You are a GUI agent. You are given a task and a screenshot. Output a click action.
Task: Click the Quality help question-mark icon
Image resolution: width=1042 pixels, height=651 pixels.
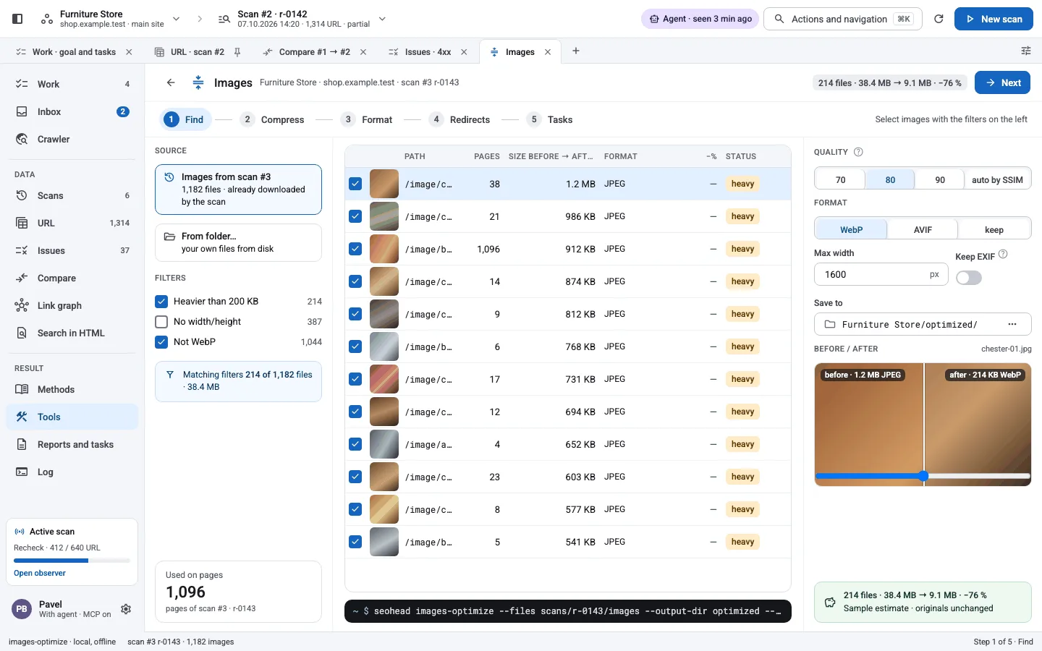[858, 152]
